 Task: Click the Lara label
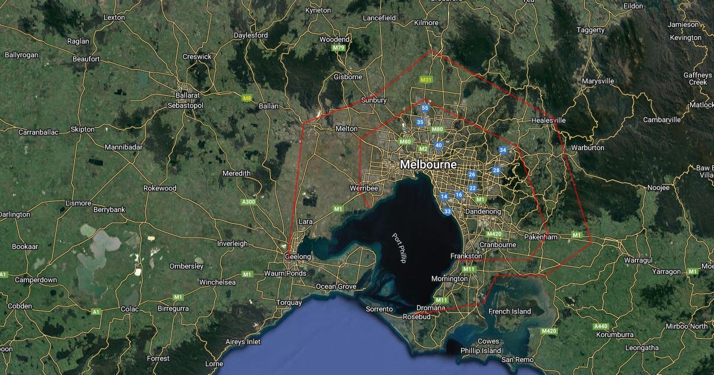pyautogui.click(x=306, y=221)
